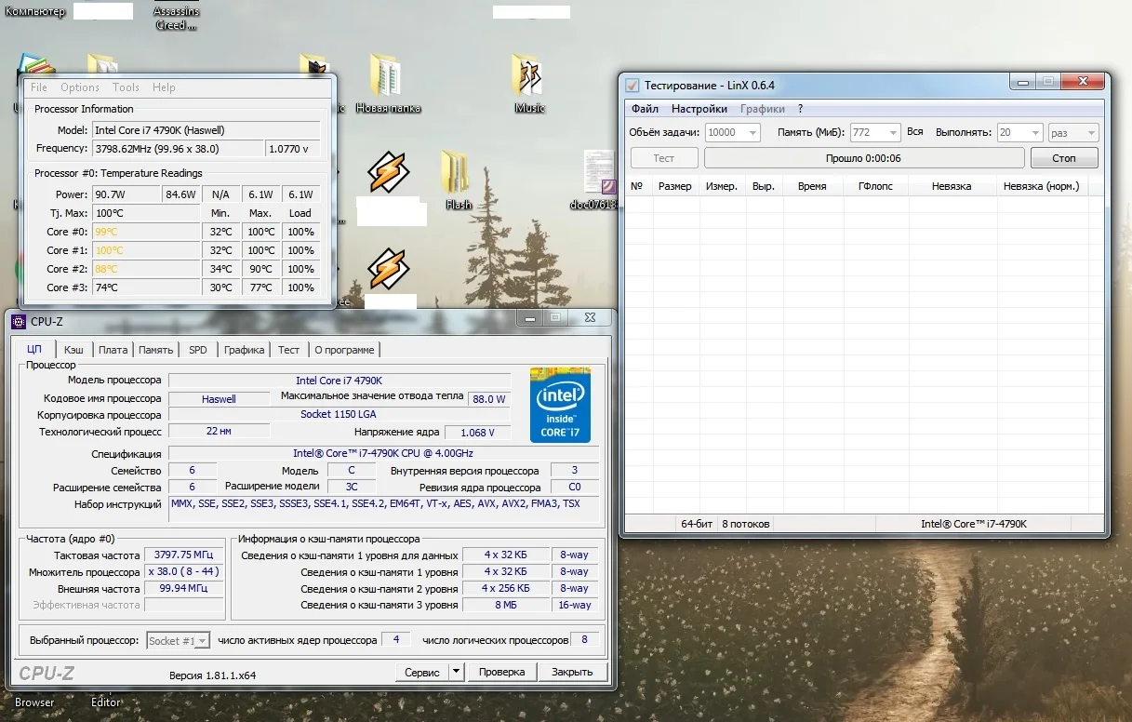Screen dimensions: 1132x722
Task: Click the CPU-Z title bar icon
Action: [x=19, y=321]
